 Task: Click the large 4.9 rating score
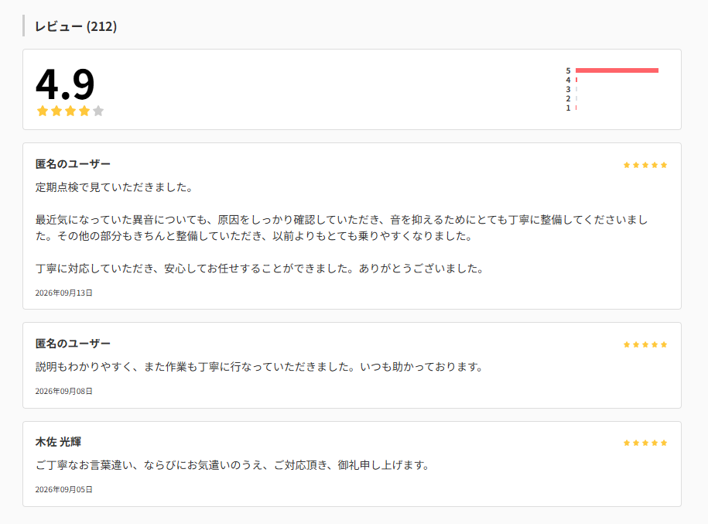coord(65,84)
